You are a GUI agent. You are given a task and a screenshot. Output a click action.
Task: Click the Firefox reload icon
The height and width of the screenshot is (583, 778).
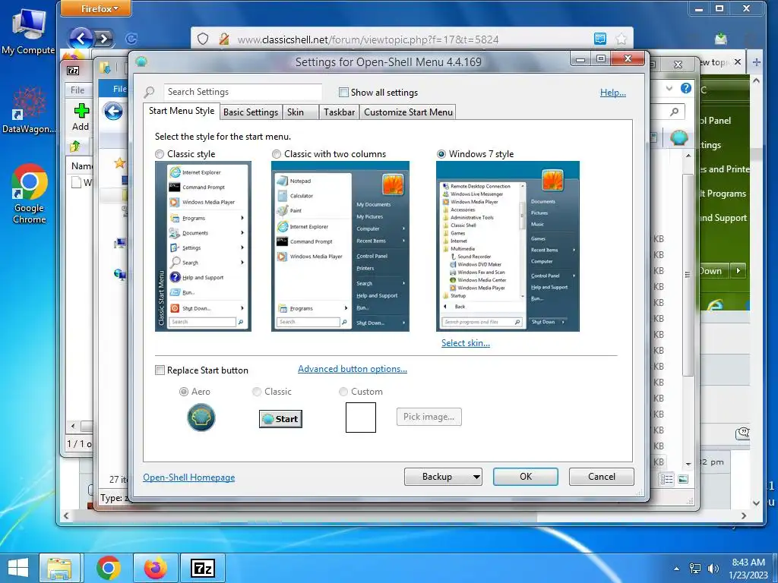coord(131,39)
